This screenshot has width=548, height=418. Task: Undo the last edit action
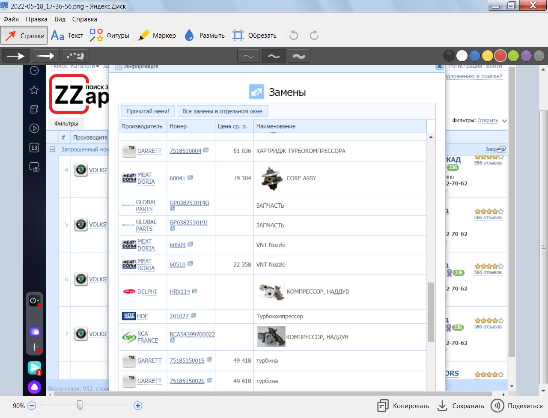click(x=294, y=35)
